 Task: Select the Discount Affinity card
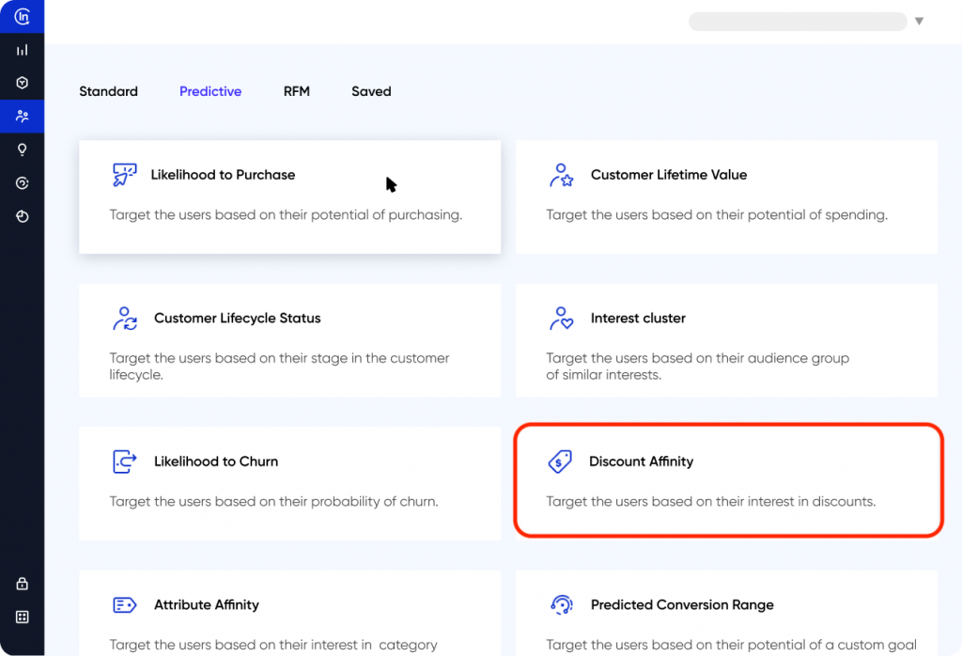(726, 480)
